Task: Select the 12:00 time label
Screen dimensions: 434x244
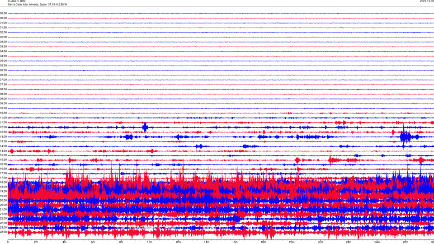Action: pyautogui.click(x=3, y=127)
